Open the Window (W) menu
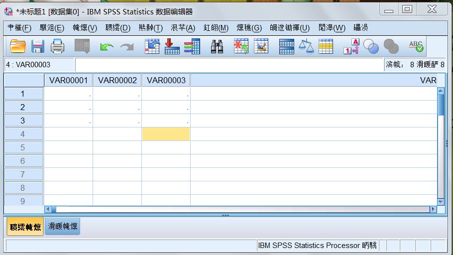 click(332, 28)
